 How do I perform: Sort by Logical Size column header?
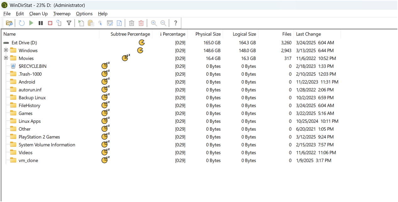pos(241,34)
